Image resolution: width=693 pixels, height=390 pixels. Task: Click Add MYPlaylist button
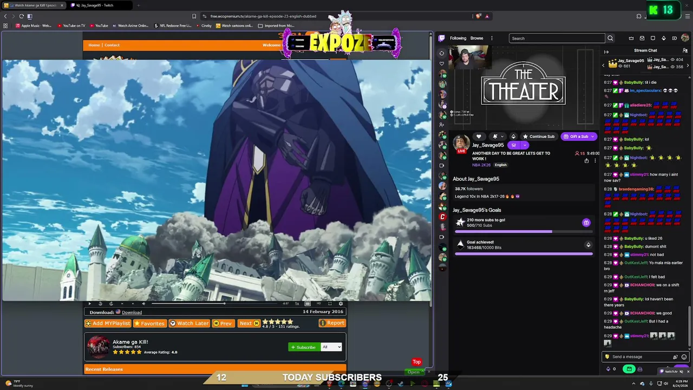[108, 323]
